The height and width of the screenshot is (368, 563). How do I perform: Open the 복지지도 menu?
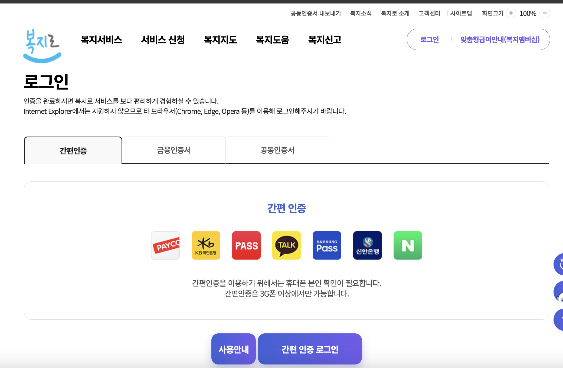tap(220, 40)
